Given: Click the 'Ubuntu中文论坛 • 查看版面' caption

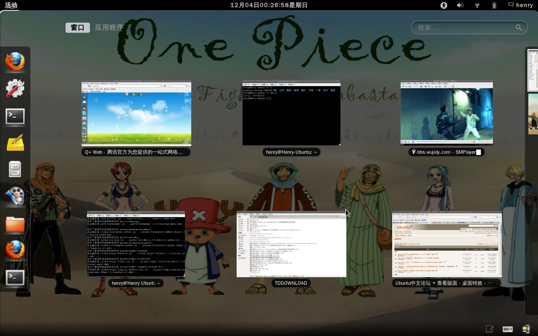Looking at the screenshot, I should click(x=447, y=283).
